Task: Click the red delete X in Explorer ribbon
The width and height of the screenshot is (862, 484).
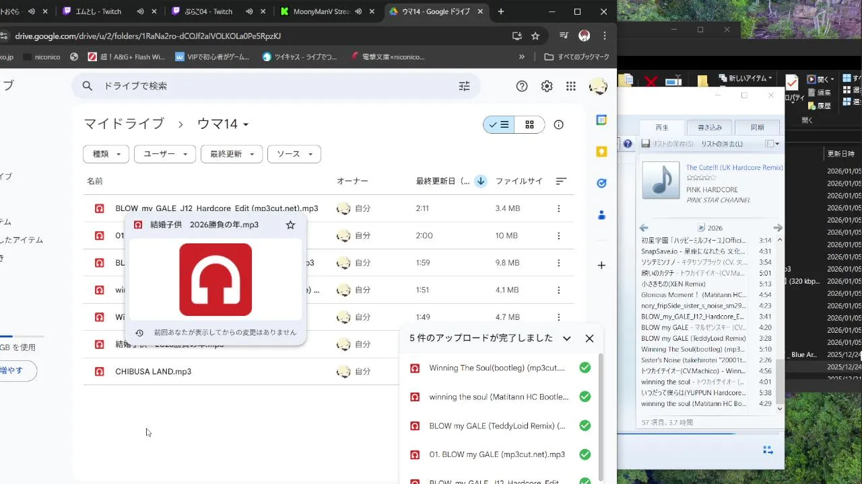Action: pos(651,81)
